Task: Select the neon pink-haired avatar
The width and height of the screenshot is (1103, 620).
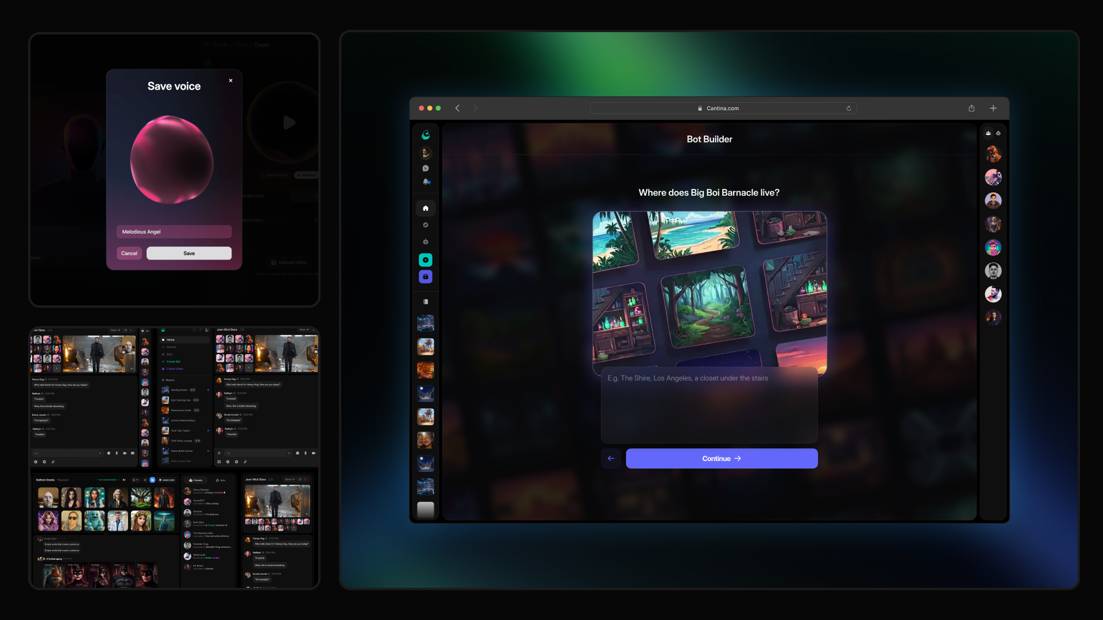Action: [993, 247]
